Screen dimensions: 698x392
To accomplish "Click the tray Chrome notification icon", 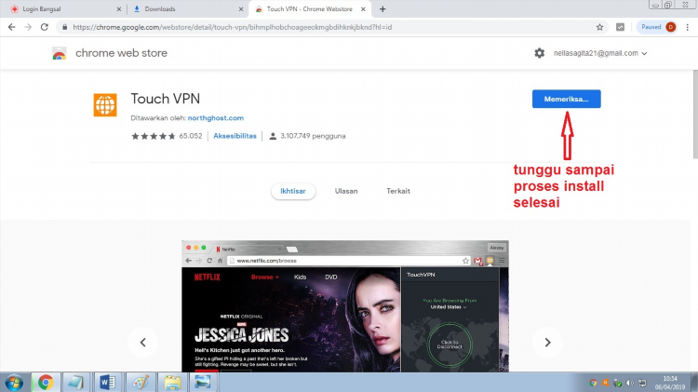I will (x=593, y=383).
